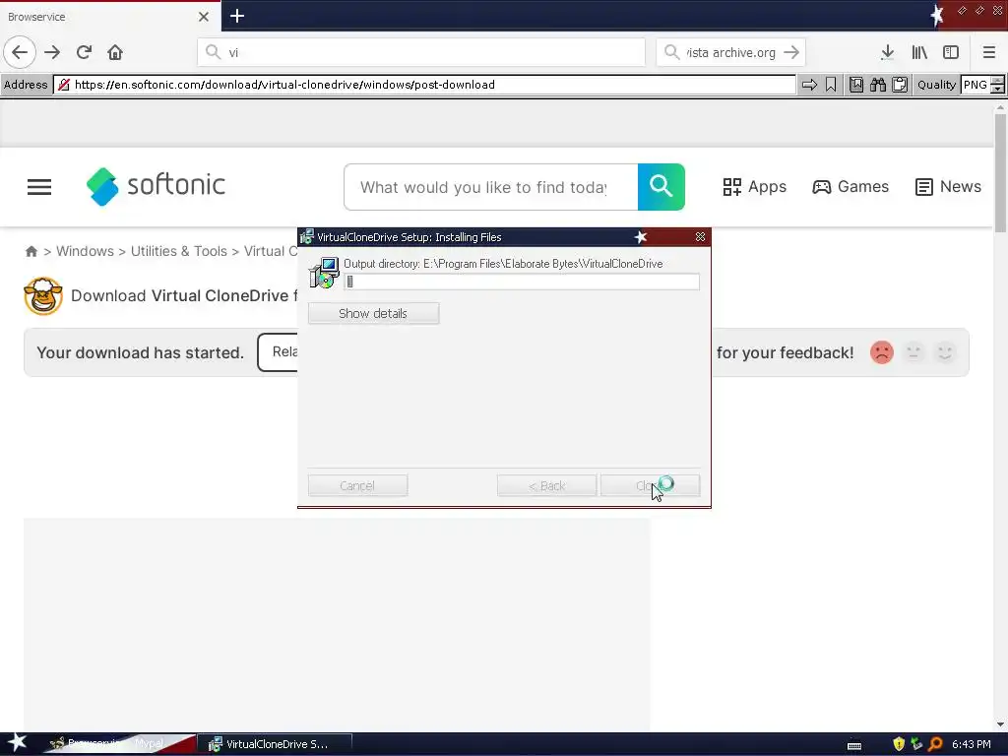Click Show details in the setup dialog
Screen dimensions: 1008x756
point(373,314)
